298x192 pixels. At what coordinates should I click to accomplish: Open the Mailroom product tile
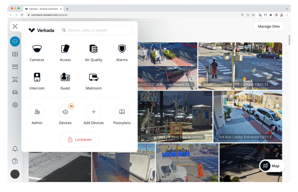[94, 81]
